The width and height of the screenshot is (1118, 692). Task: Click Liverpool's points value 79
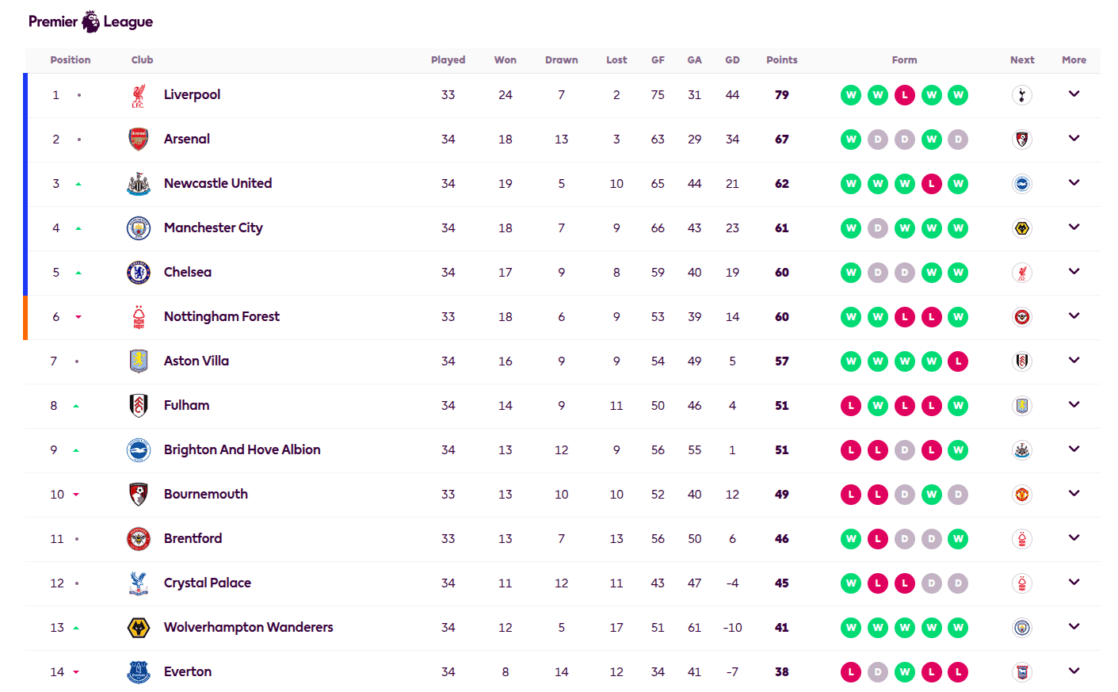(x=782, y=94)
